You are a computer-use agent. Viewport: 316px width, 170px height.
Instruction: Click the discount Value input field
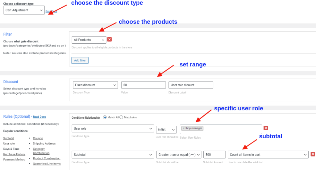pos(143,85)
